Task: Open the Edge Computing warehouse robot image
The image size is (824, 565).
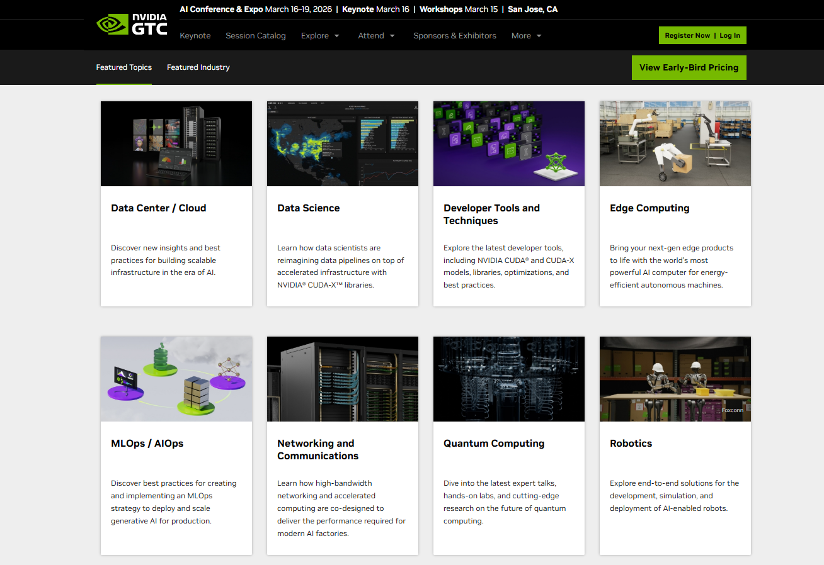Action: [x=675, y=143]
